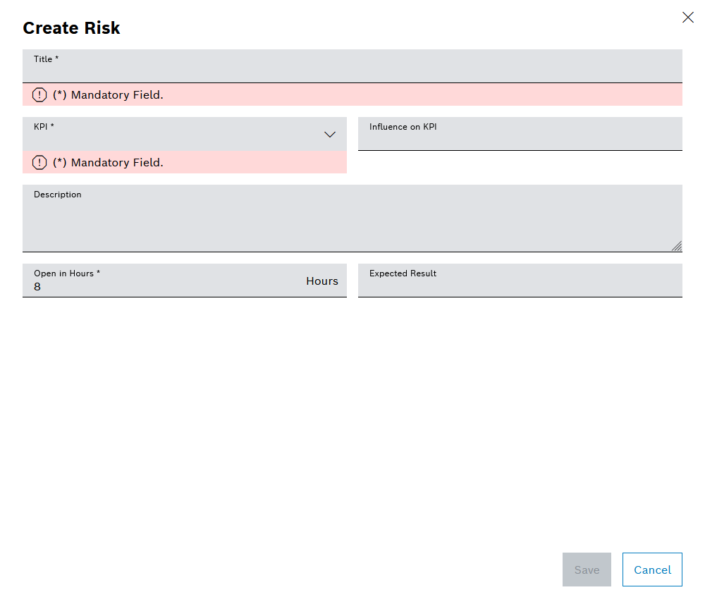705x609 pixels.
Task: Click the chevron icon in the KPI field
Action: tap(329, 134)
